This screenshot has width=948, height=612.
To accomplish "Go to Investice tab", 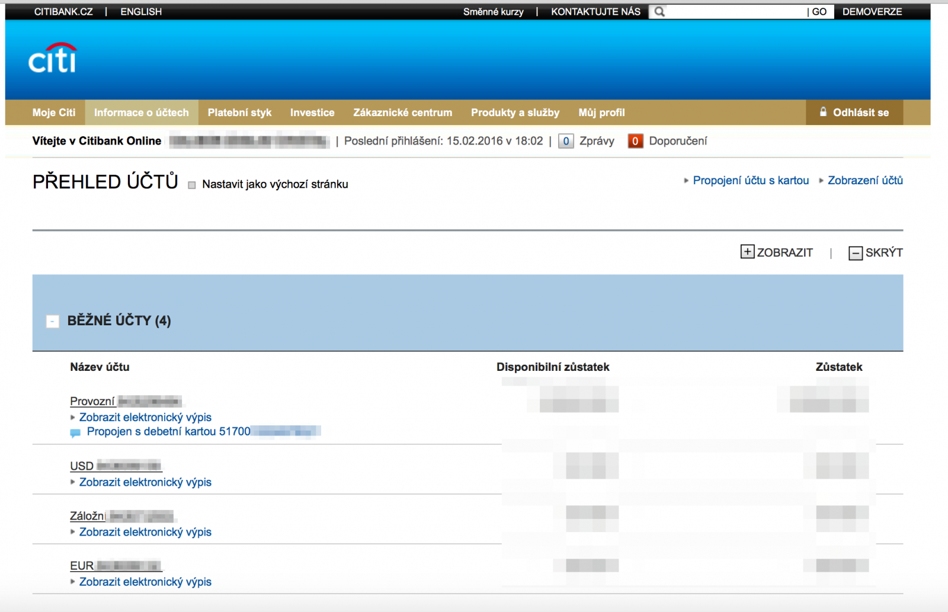I will pos(312,113).
